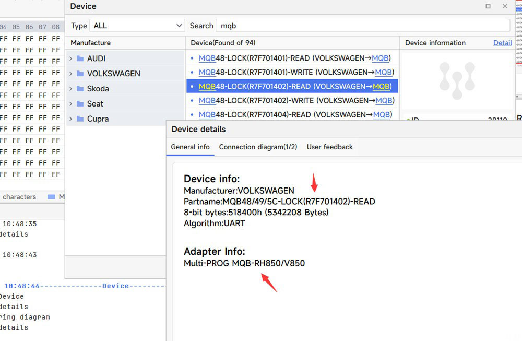Expand the AUDI manufacturer tree node
522x341 pixels.
[71, 58]
